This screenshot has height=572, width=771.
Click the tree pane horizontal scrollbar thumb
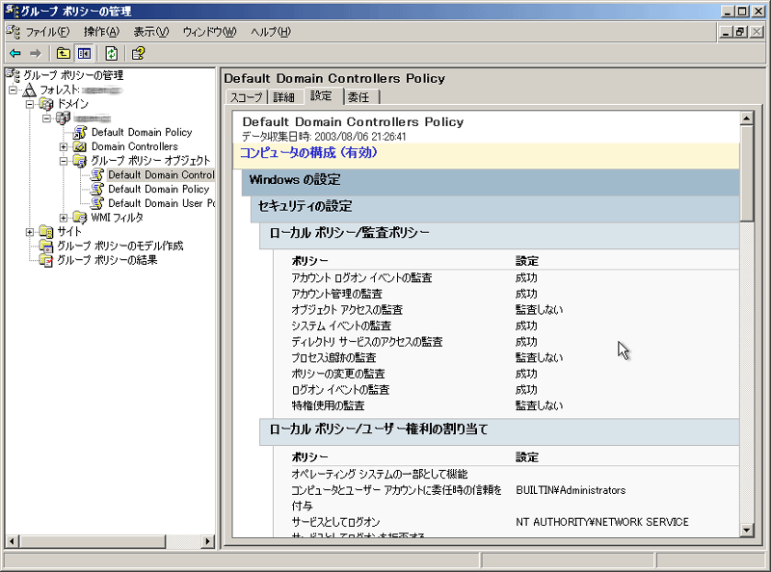pyautogui.click(x=93, y=541)
